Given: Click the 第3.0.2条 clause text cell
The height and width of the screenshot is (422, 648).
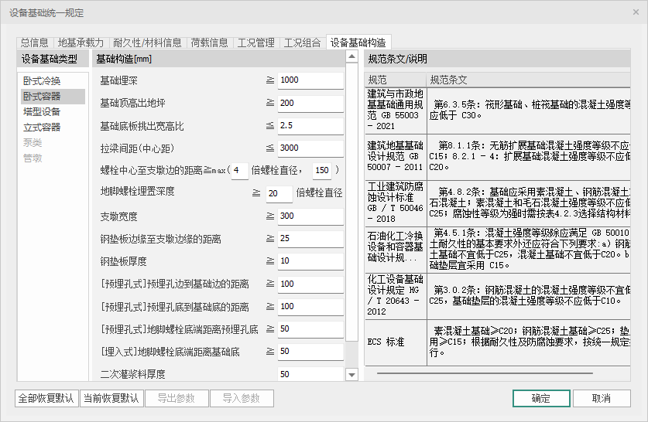Looking at the screenshot, I should pos(529,296).
